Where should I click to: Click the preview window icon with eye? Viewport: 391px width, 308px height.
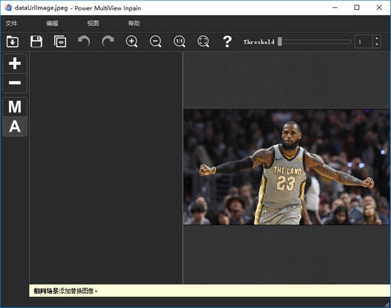[60, 42]
